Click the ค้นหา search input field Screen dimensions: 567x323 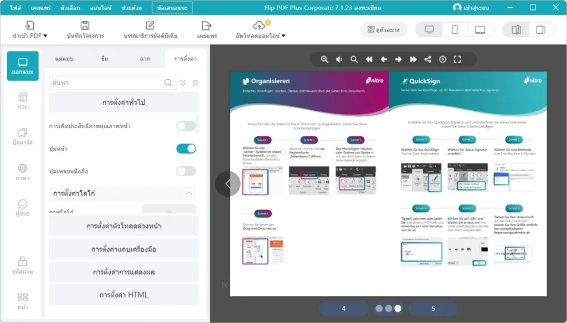click(106, 83)
